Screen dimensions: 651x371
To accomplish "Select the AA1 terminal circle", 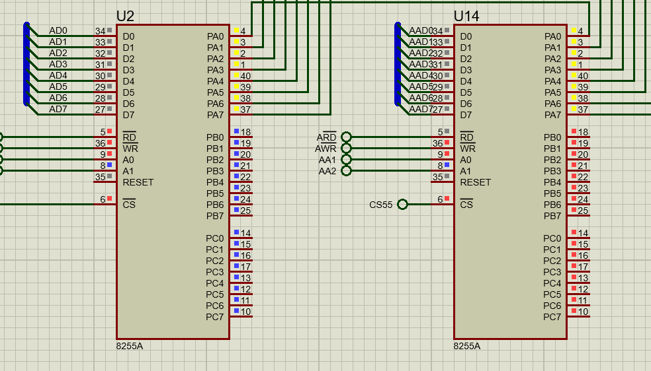I will tap(346, 159).
